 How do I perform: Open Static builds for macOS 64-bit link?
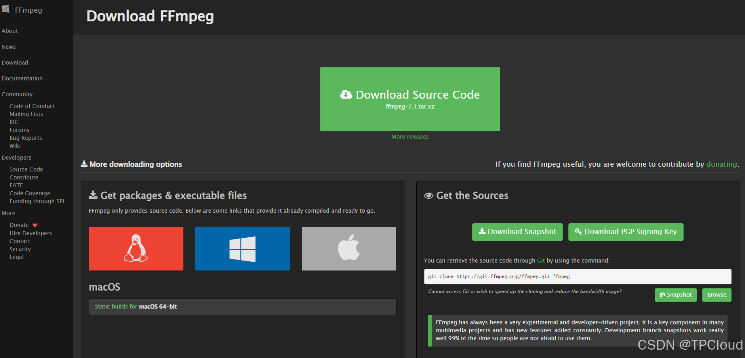(136, 307)
